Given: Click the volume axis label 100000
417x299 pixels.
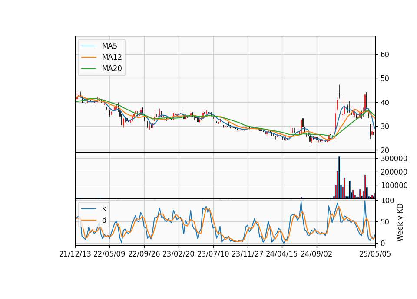Looking at the screenshot, I should [x=394, y=185].
